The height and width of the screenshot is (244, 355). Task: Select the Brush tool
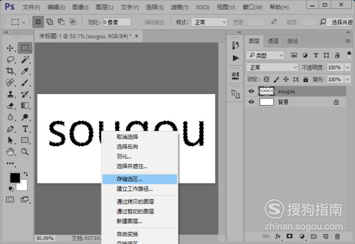pos(25,83)
